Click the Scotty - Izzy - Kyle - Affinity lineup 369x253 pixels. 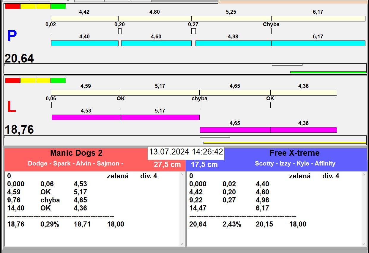coord(295,163)
